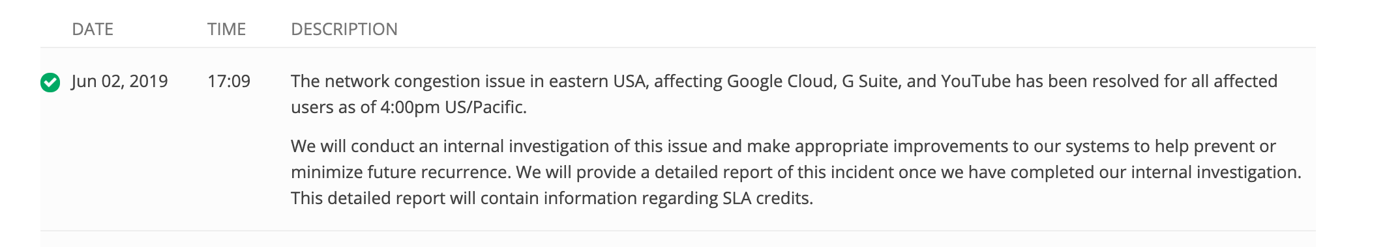Click the phrase 'eastern USA'
Image resolution: width=1385 pixels, height=247 pixels.
(x=599, y=81)
